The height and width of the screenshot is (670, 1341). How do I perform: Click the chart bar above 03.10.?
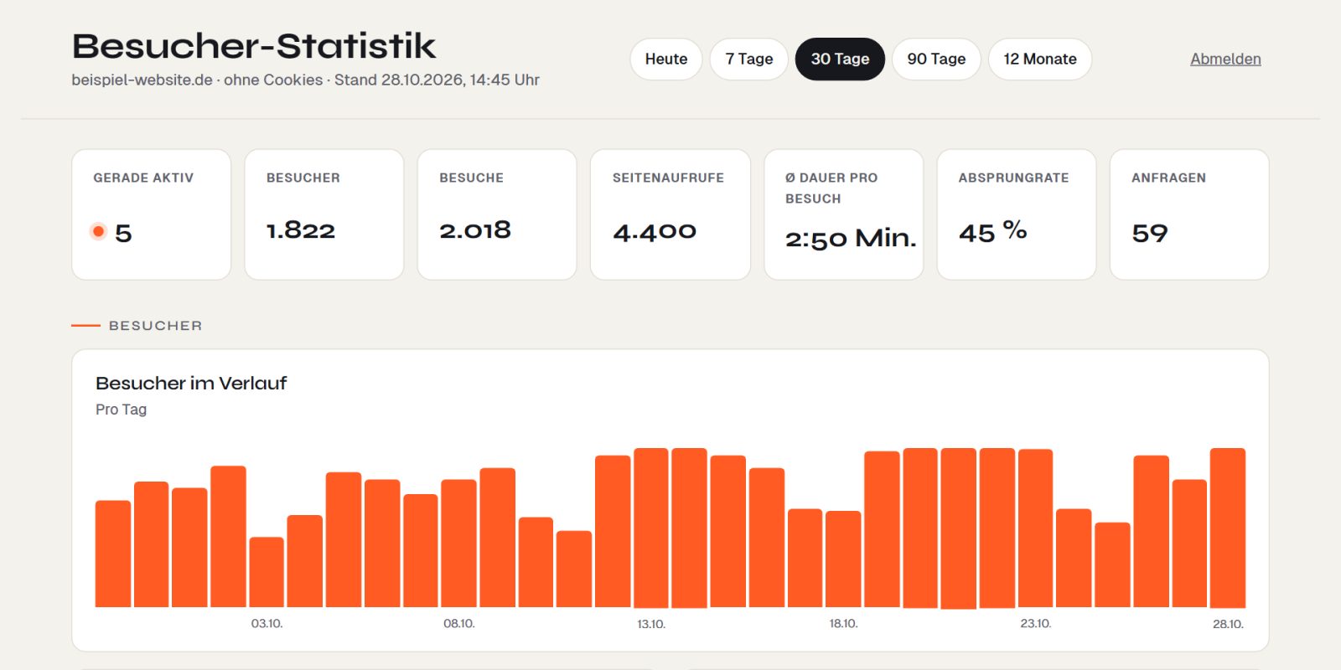tap(267, 572)
